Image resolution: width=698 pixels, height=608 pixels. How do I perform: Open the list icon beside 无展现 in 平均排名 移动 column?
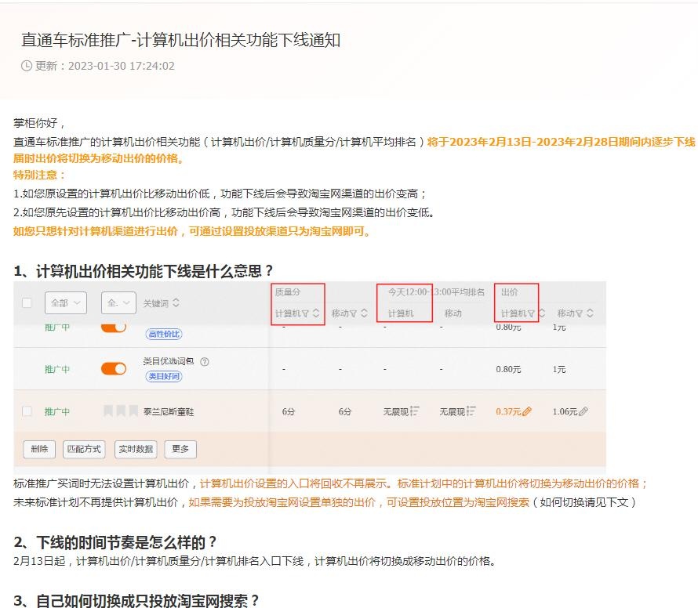click(471, 411)
